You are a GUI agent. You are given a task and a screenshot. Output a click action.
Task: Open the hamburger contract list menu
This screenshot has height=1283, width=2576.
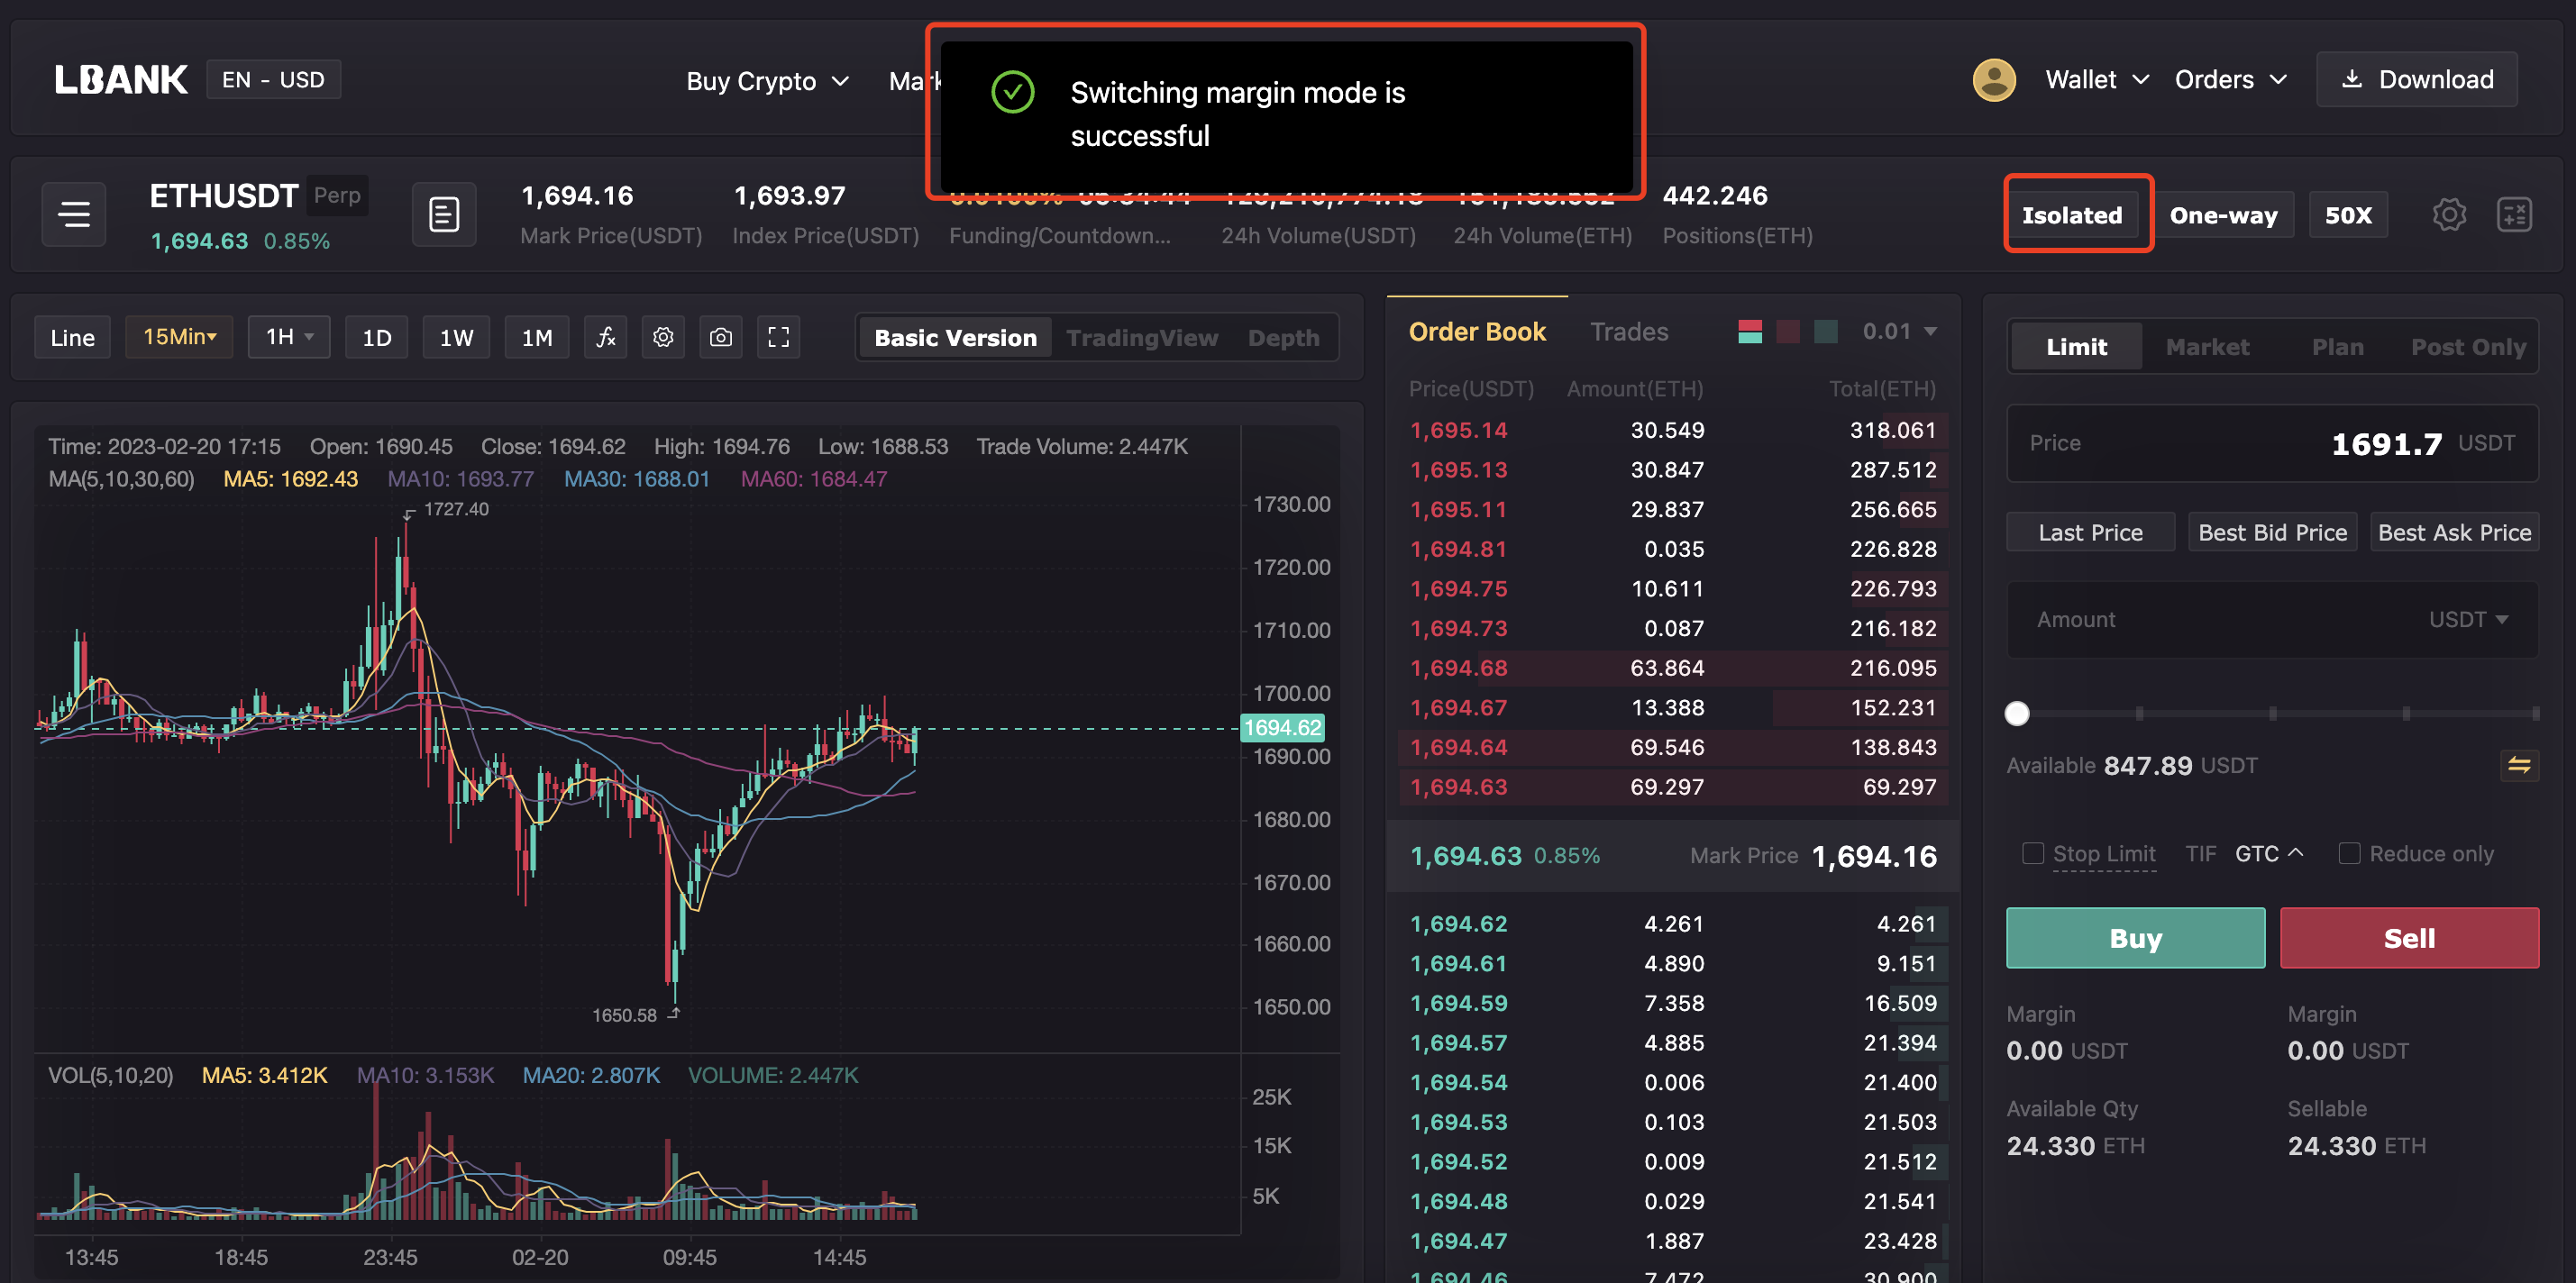(x=74, y=214)
